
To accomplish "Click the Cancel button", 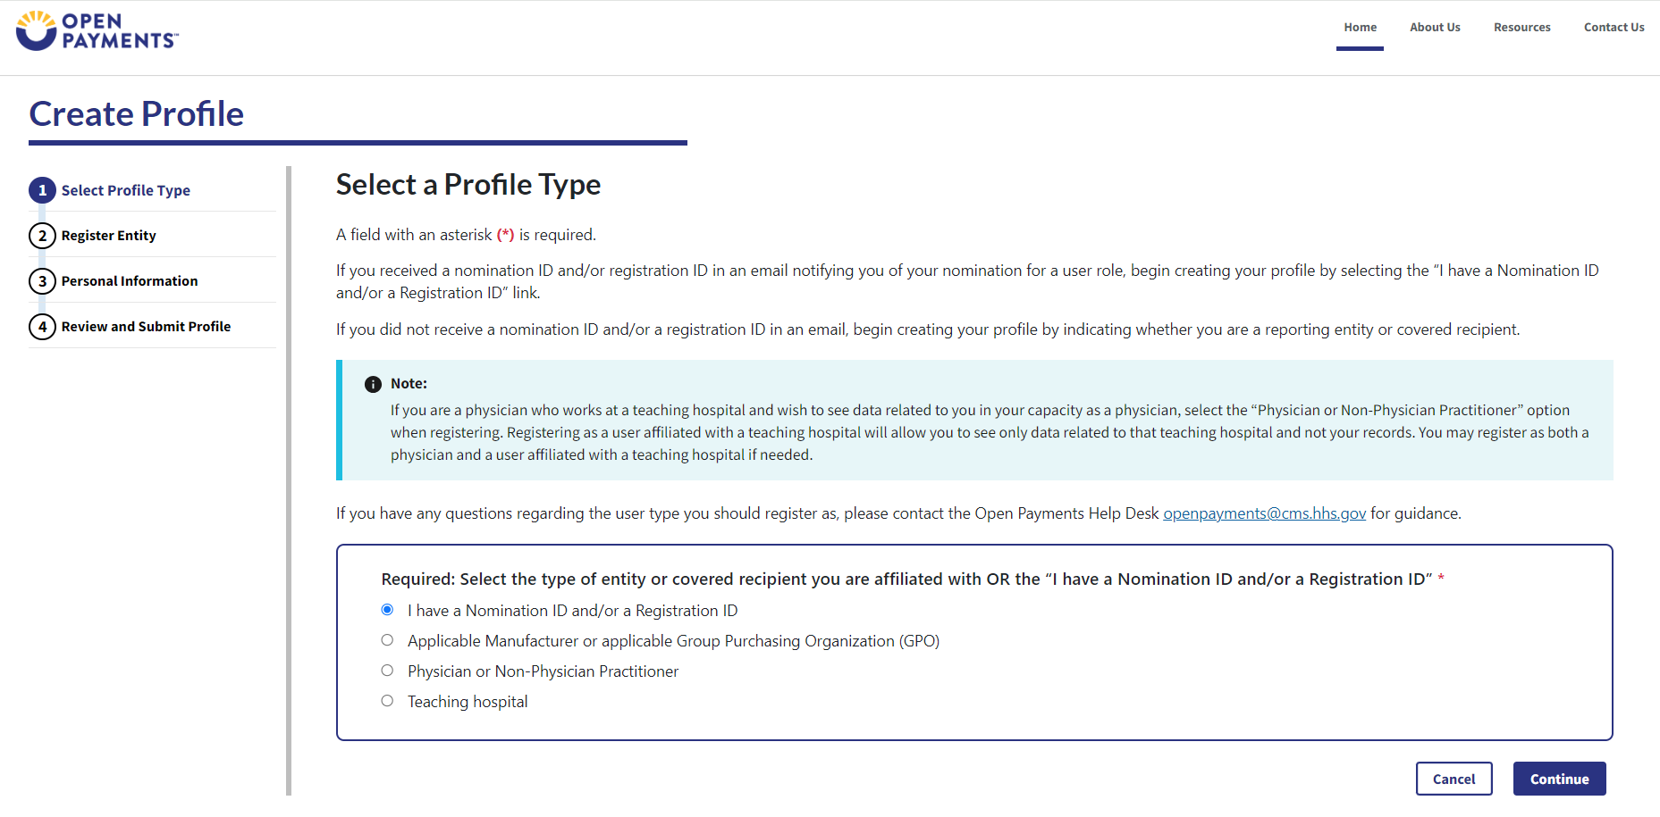I will point(1454,779).
